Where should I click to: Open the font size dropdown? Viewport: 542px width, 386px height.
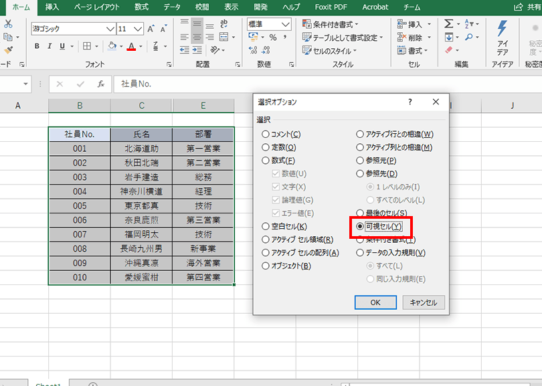click(x=138, y=29)
